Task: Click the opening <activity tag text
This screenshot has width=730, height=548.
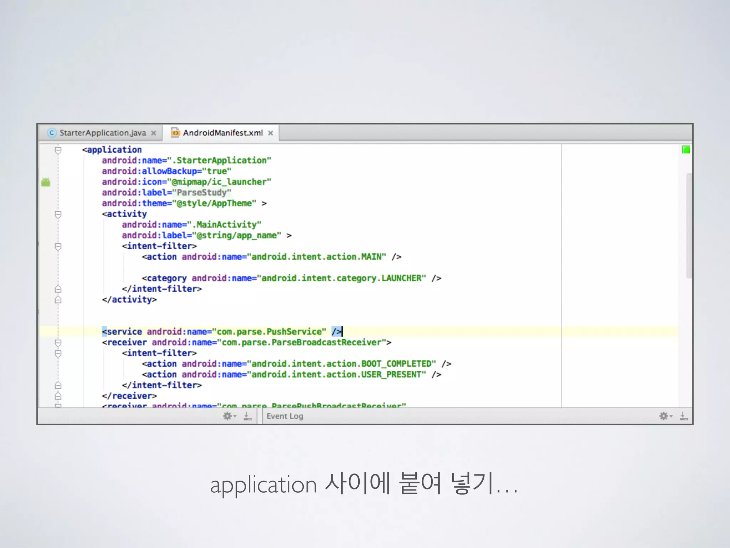Action: pyautogui.click(x=124, y=214)
